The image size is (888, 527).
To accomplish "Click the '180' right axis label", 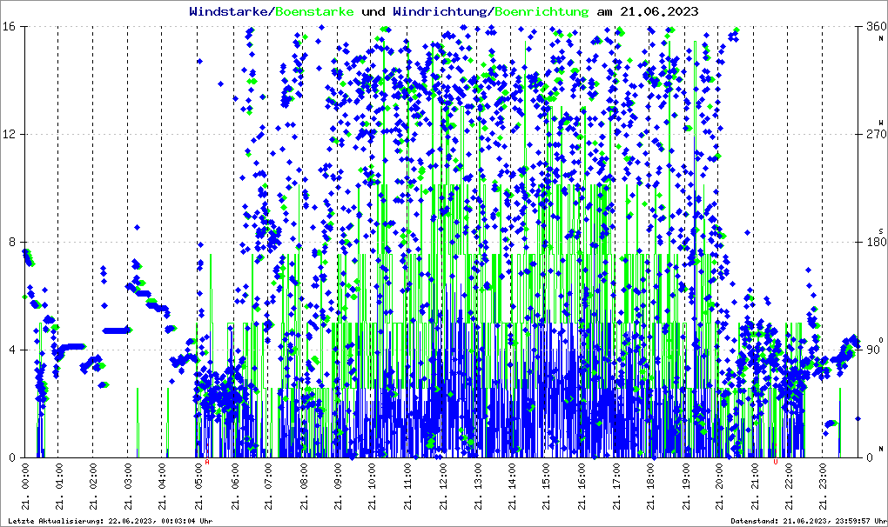I will 876,242.
